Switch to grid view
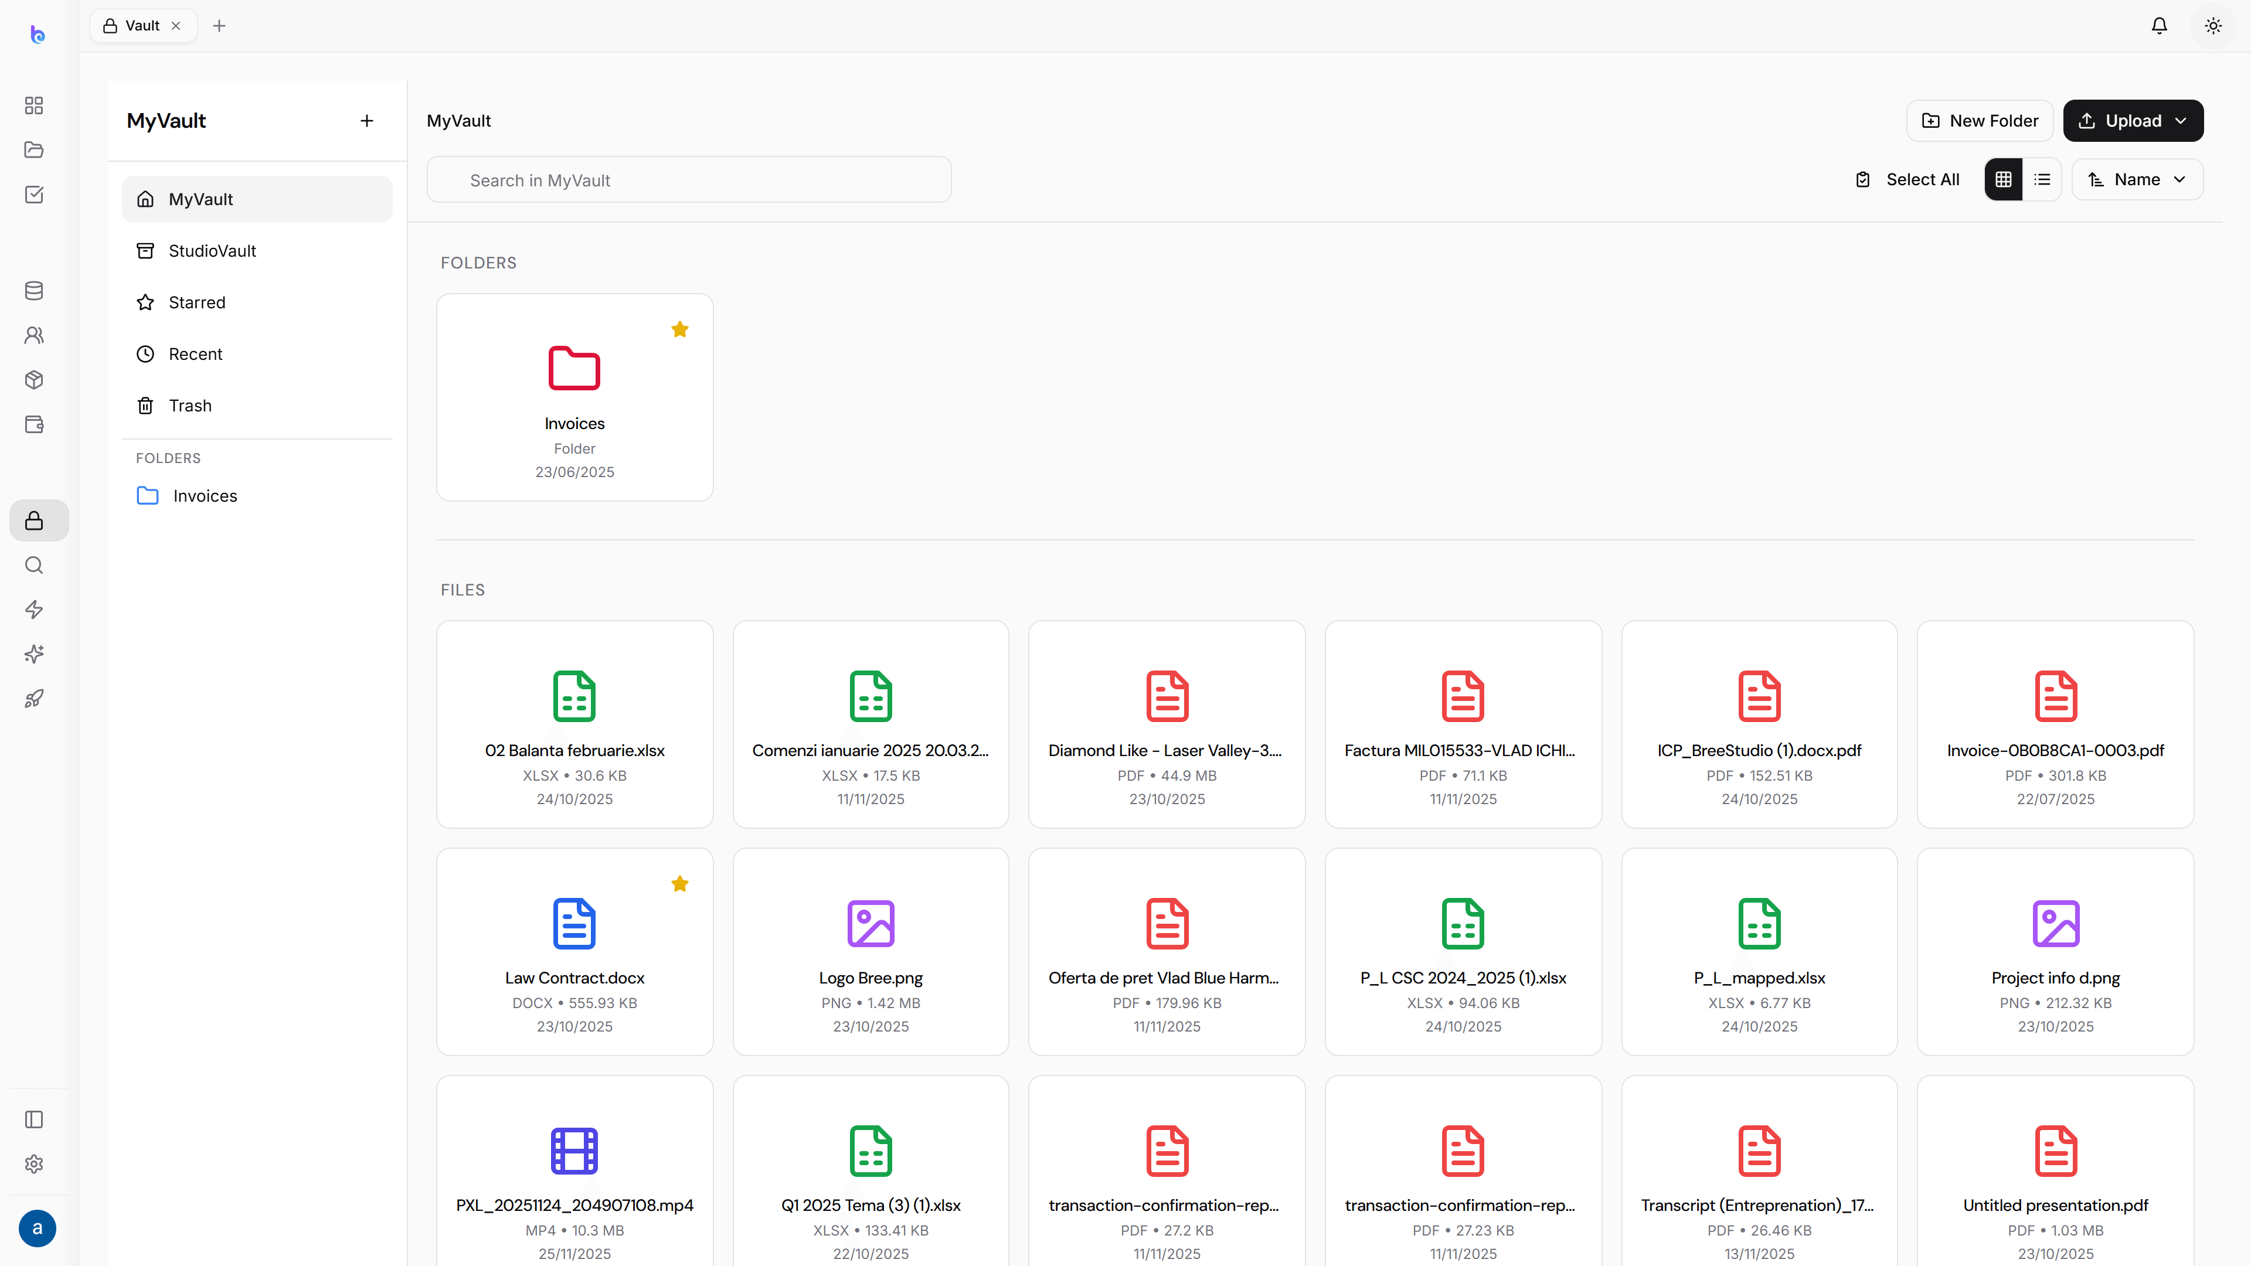2251x1266 pixels. pyautogui.click(x=2004, y=179)
